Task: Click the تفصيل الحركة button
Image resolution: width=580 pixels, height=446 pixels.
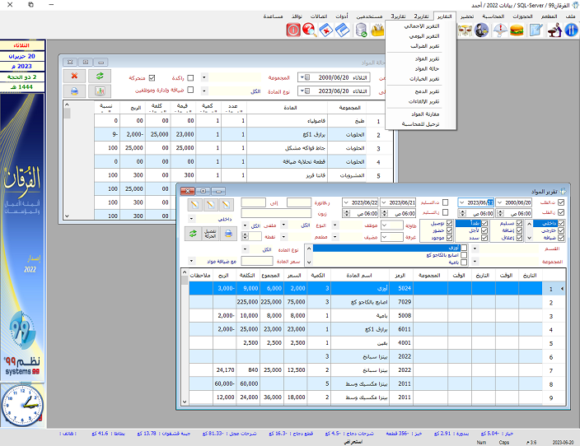Action: (x=211, y=234)
